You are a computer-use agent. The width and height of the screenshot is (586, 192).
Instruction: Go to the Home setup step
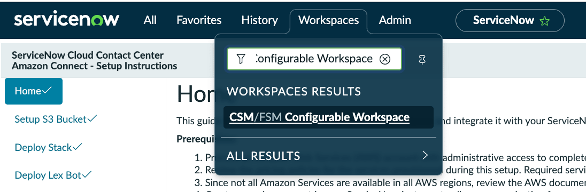coord(34,91)
